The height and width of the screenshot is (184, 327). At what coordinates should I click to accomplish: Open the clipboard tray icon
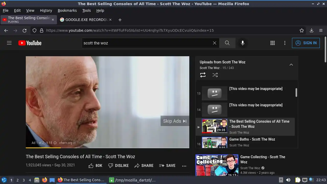pos(298,180)
